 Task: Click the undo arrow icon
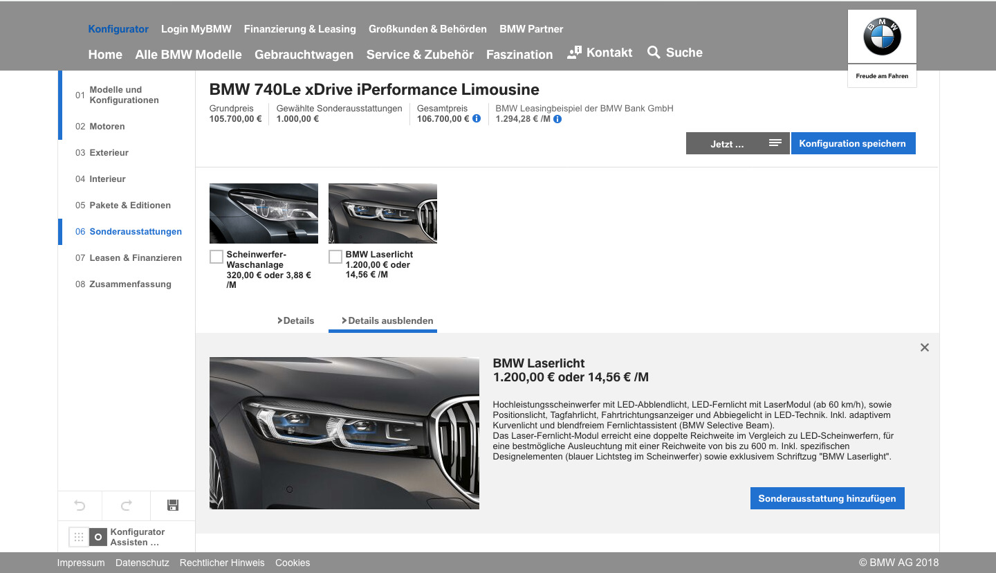(x=80, y=506)
